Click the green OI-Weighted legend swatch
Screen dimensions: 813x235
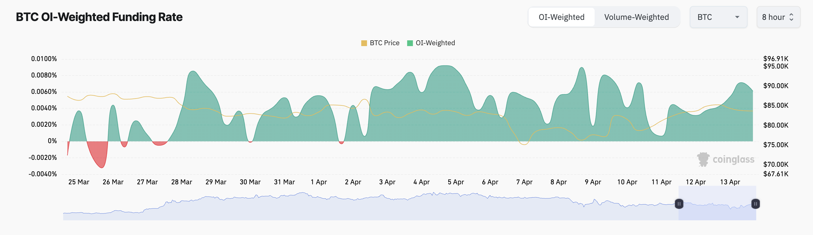pos(410,43)
